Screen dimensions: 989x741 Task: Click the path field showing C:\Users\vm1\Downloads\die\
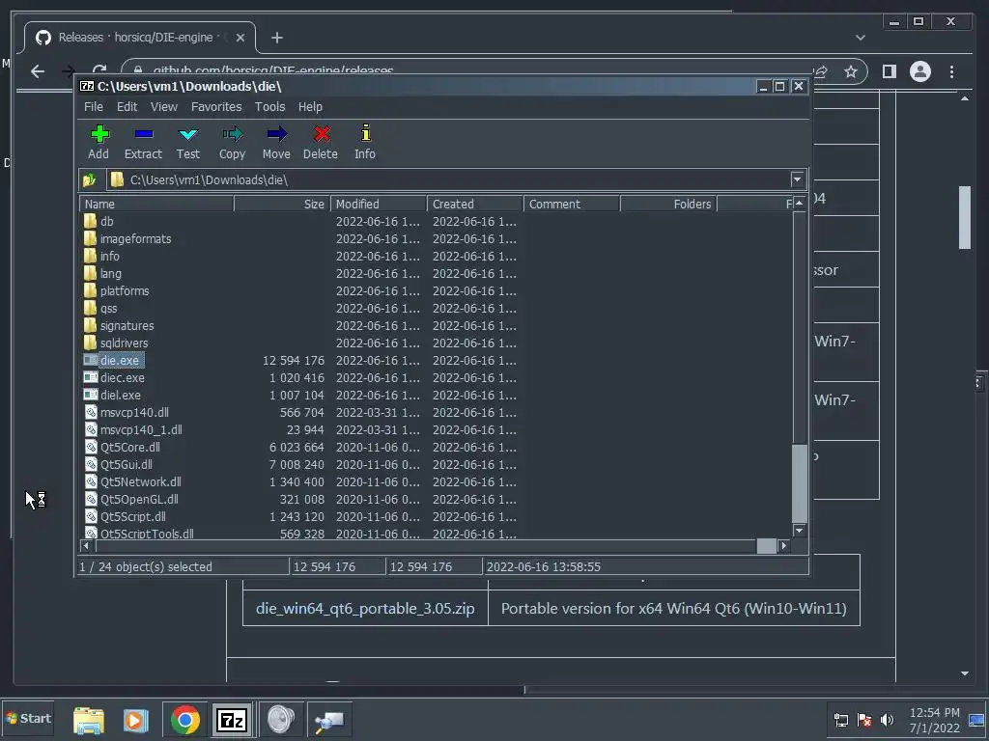tap(448, 180)
